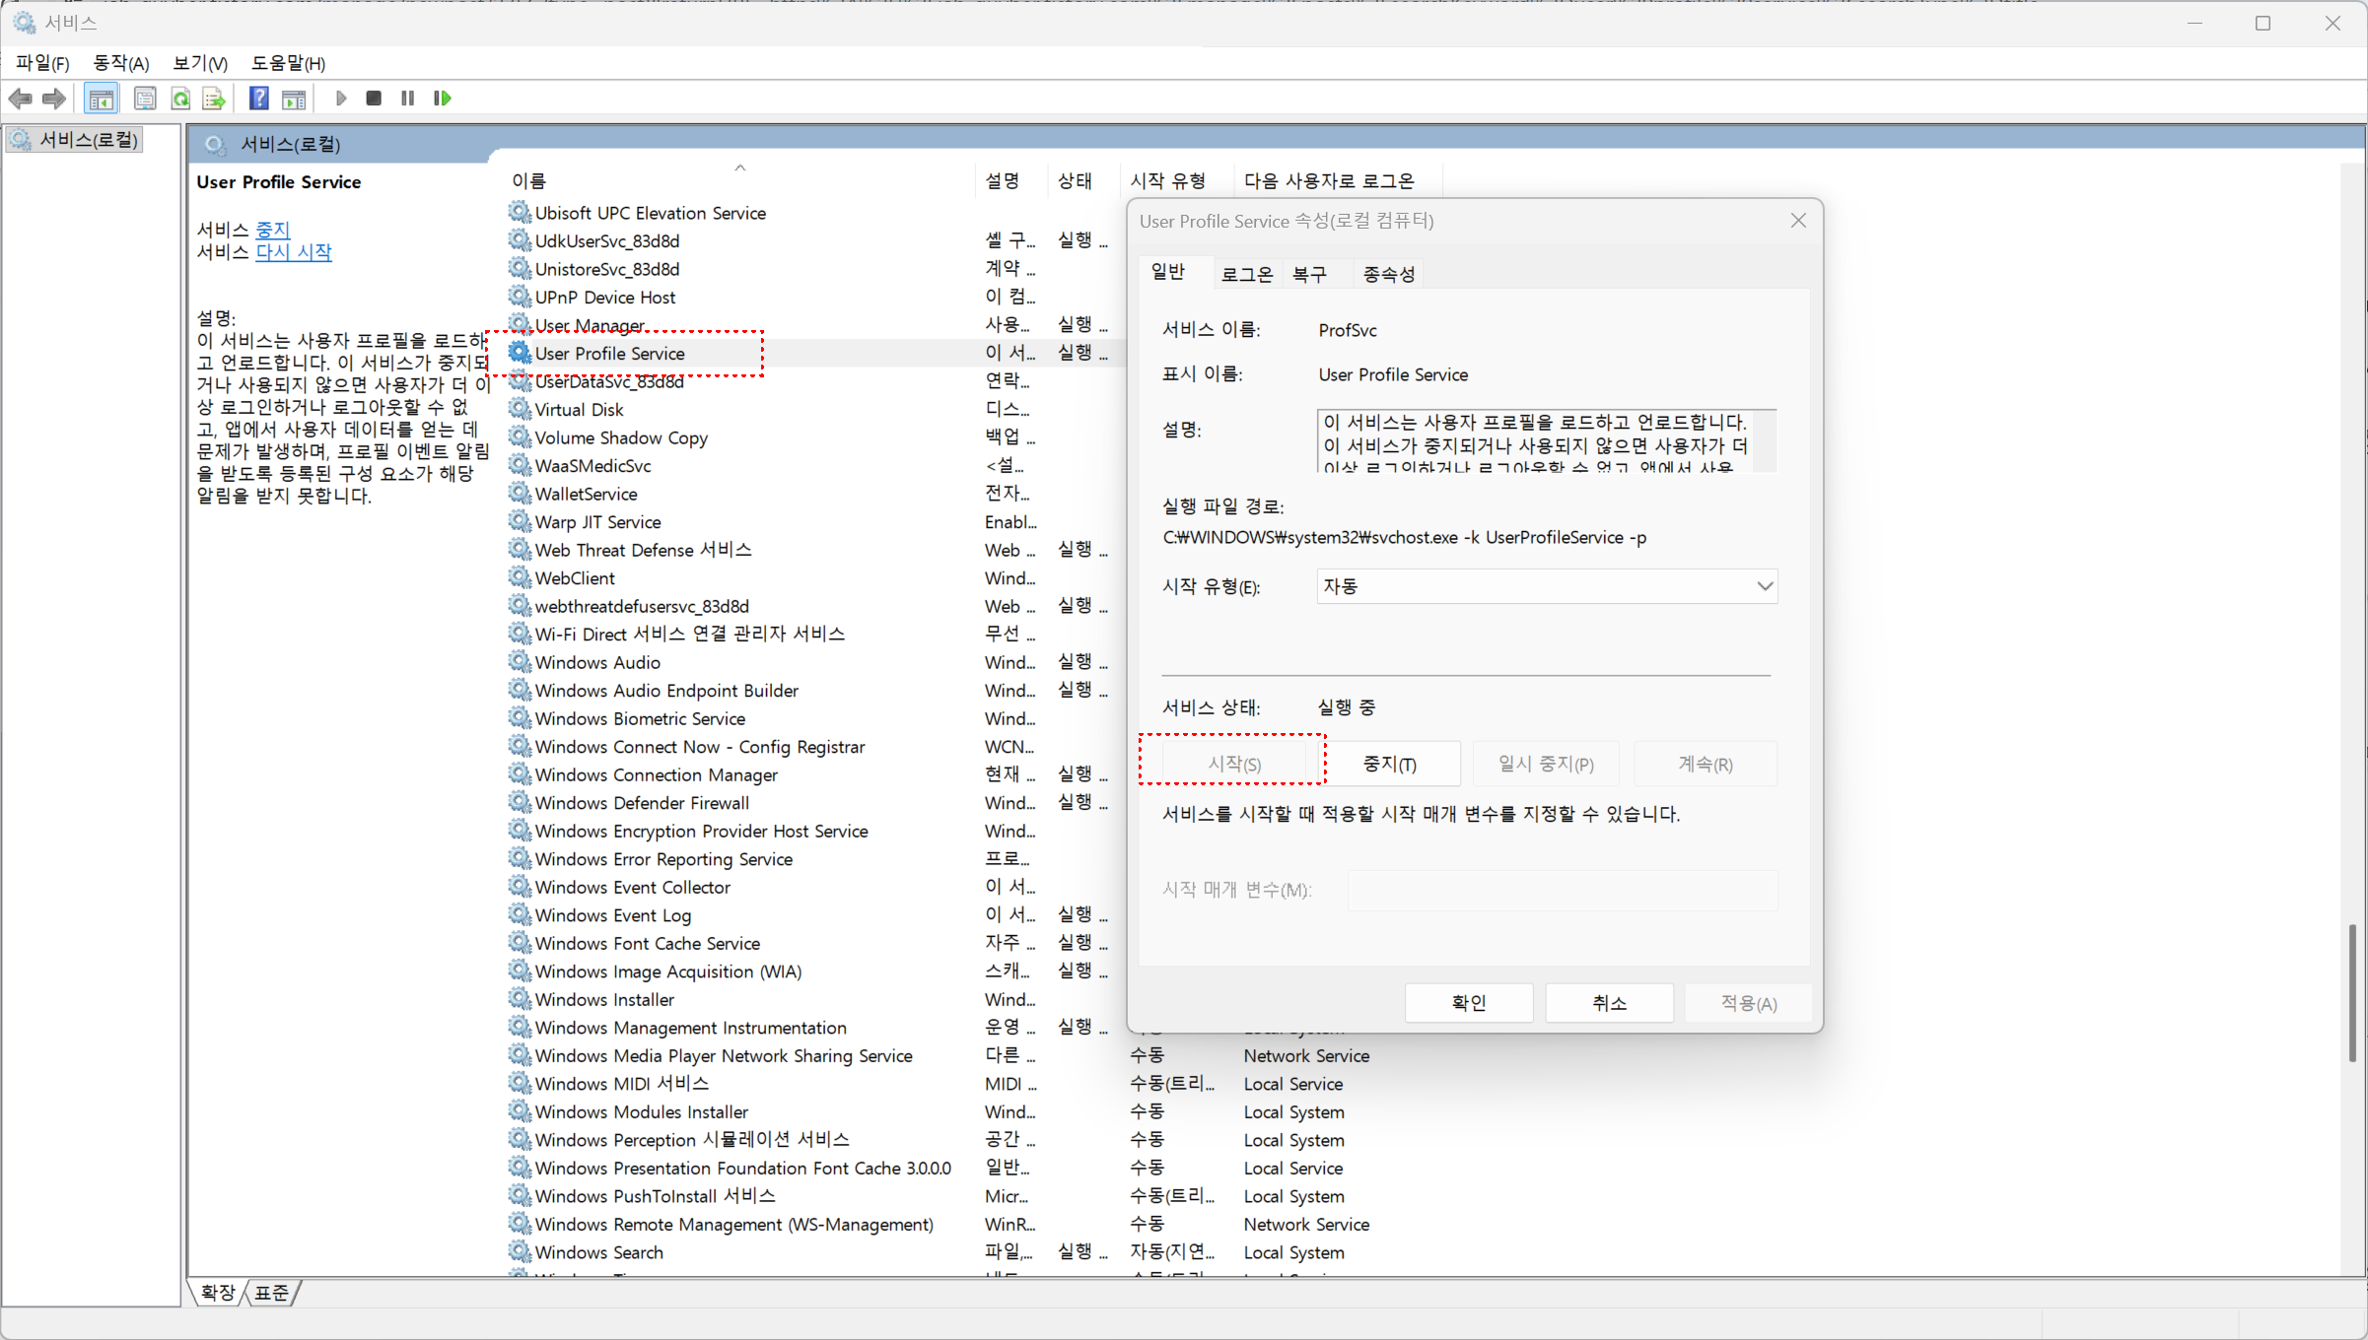Screen dimensions: 2368x1340
Task: Click the Restart Service toolbar icon
Action: [x=442, y=99]
